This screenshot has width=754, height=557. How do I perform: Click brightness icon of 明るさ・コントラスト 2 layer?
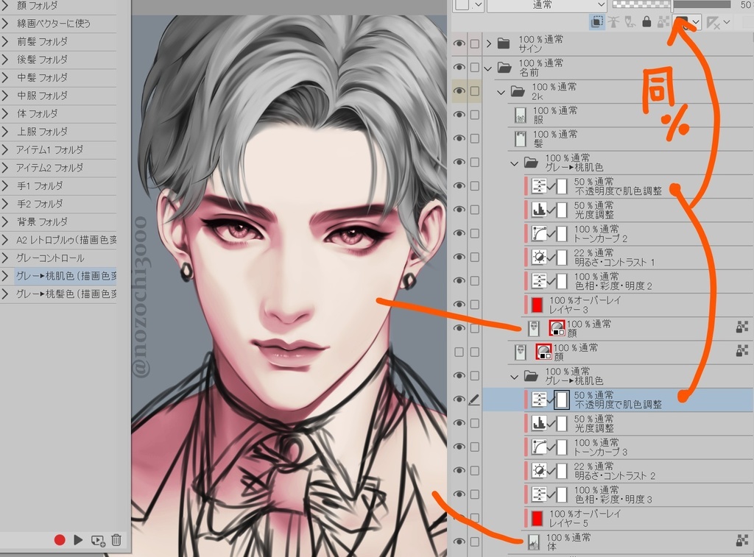(x=539, y=470)
